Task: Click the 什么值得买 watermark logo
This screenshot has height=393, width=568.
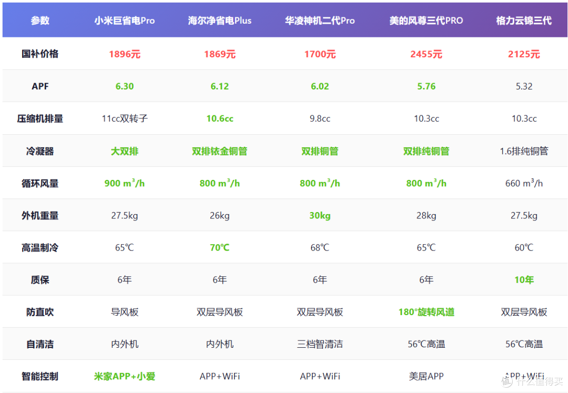Action: 532,381
